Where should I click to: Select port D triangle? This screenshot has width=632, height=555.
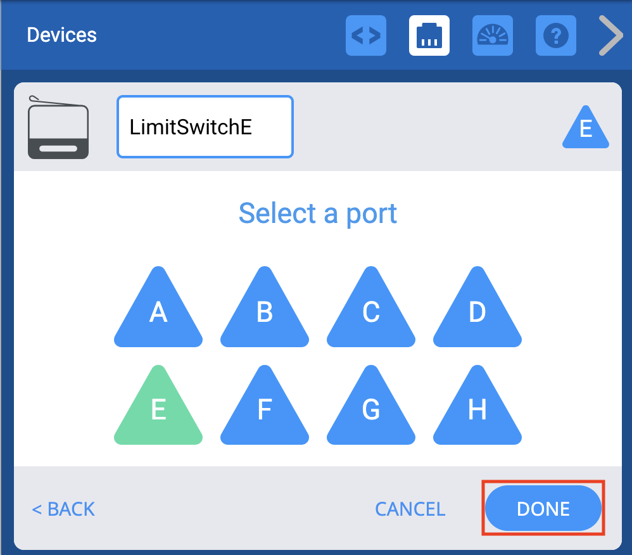[x=477, y=317]
